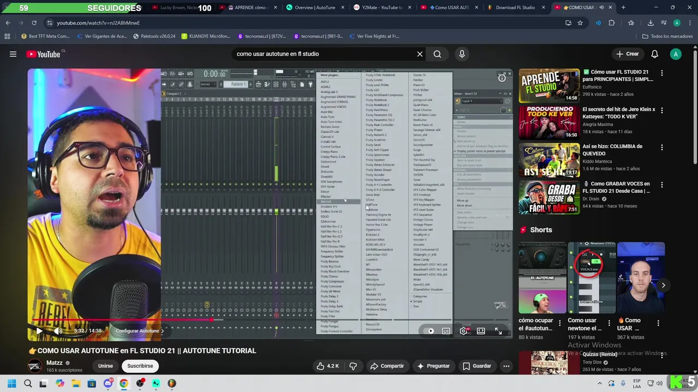
Task: Open more actions menu beside Guardar
Action: (x=506, y=366)
